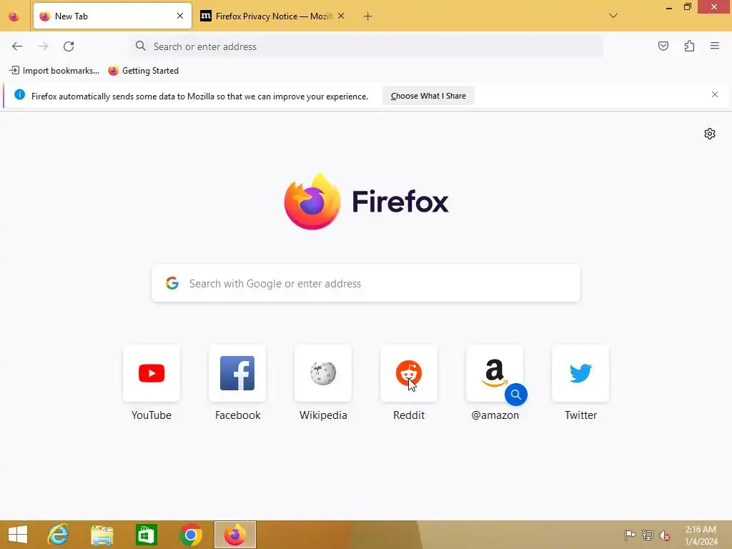The image size is (732, 549).
Task: Focus the Search or enter address bar
Action: pyautogui.click(x=367, y=46)
